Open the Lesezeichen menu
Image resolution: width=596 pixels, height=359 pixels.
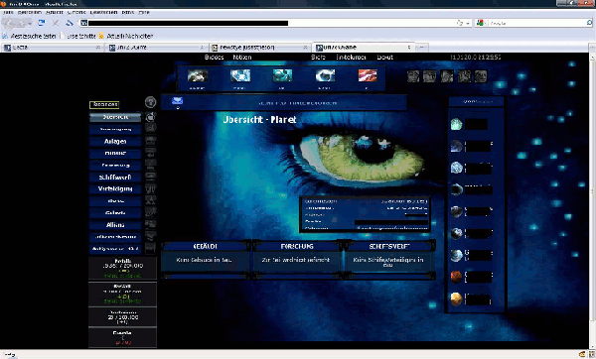[x=103, y=12]
